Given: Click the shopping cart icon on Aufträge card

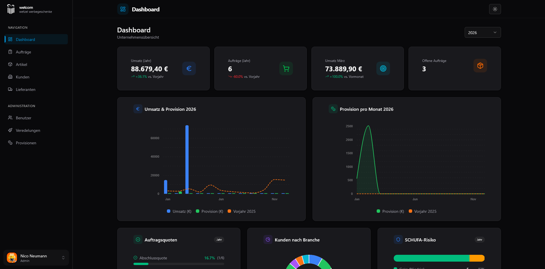Looking at the screenshot, I should (286, 68).
